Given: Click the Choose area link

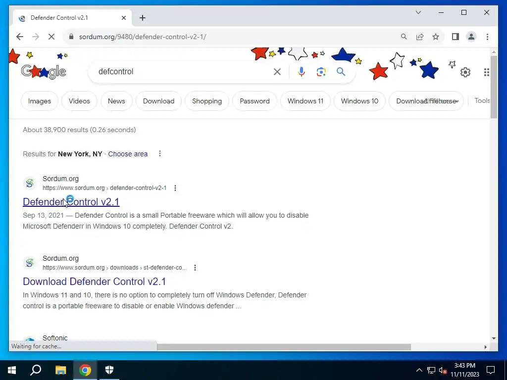Looking at the screenshot, I should (x=128, y=154).
